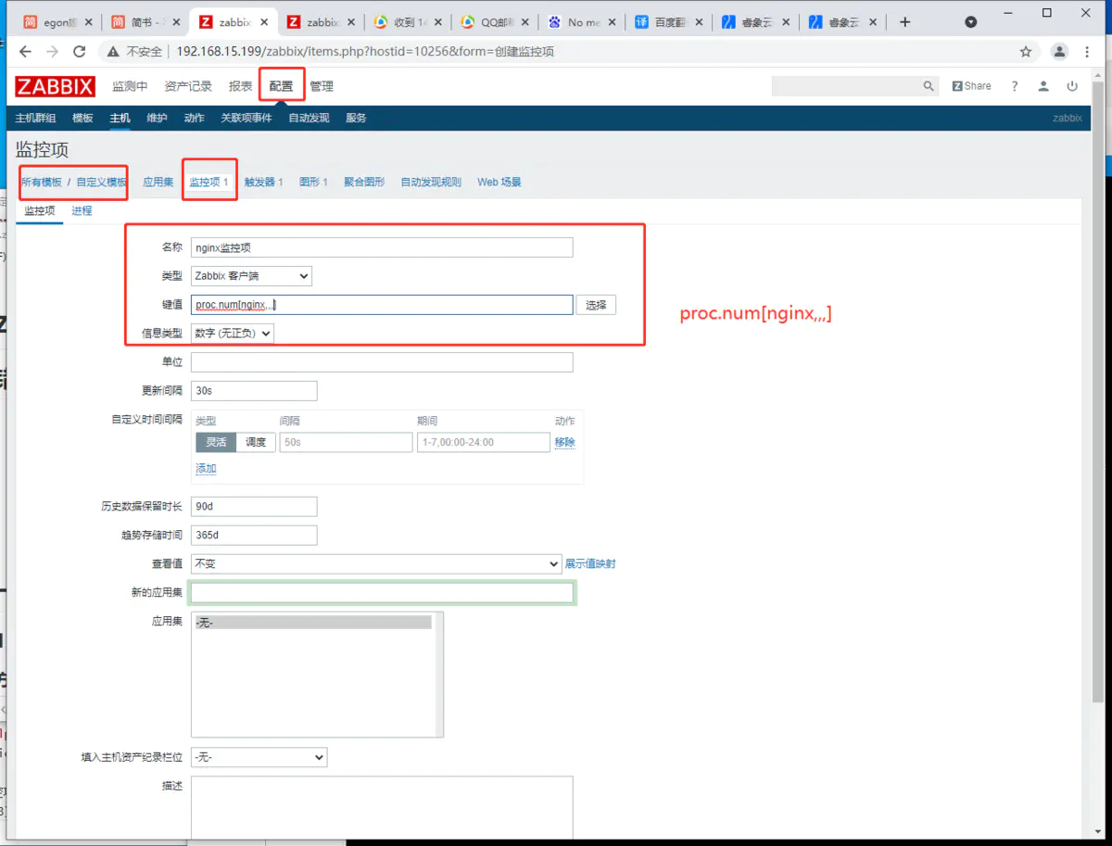
Task: Go back with the browser back arrow
Action: 25,52
